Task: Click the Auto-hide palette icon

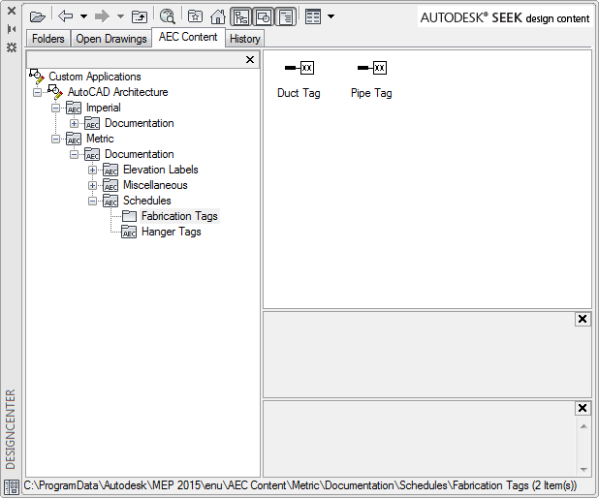Action: (x=12, y=29)
